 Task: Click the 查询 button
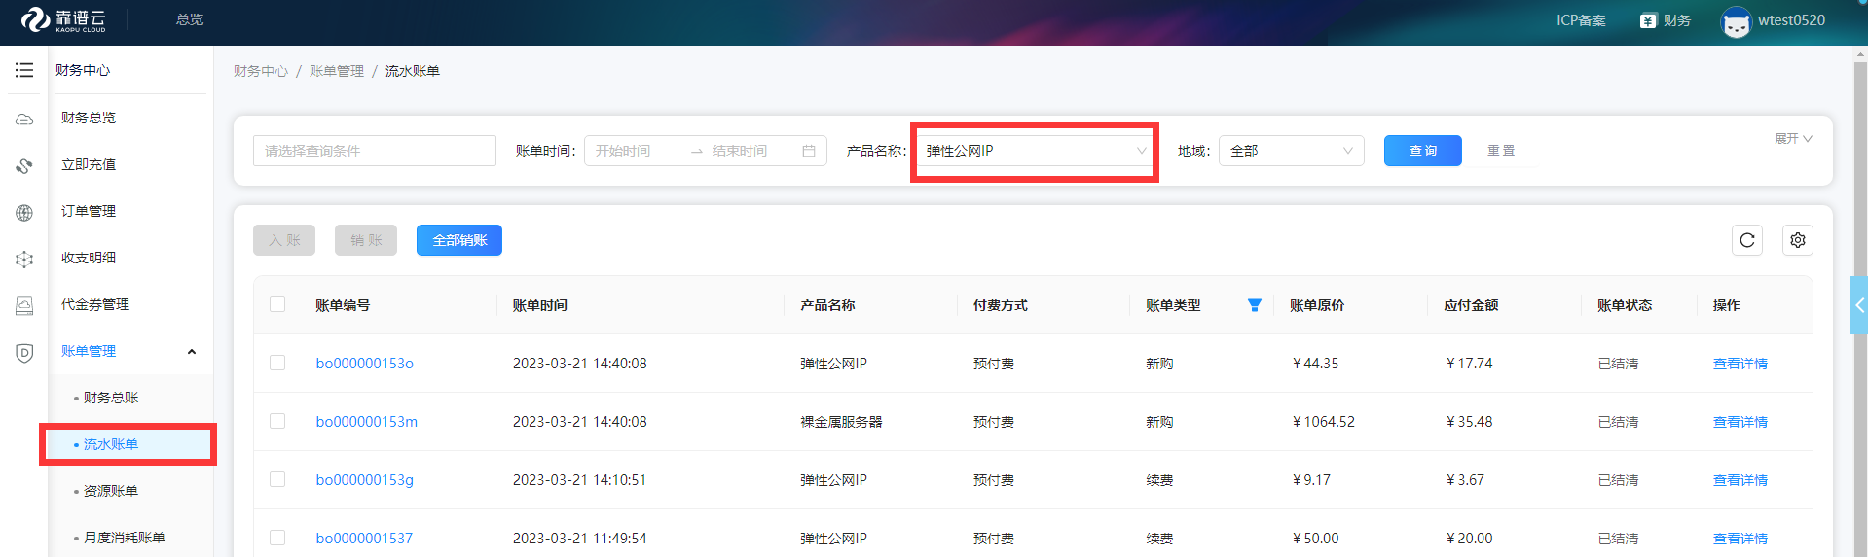tap(1423, 151)
